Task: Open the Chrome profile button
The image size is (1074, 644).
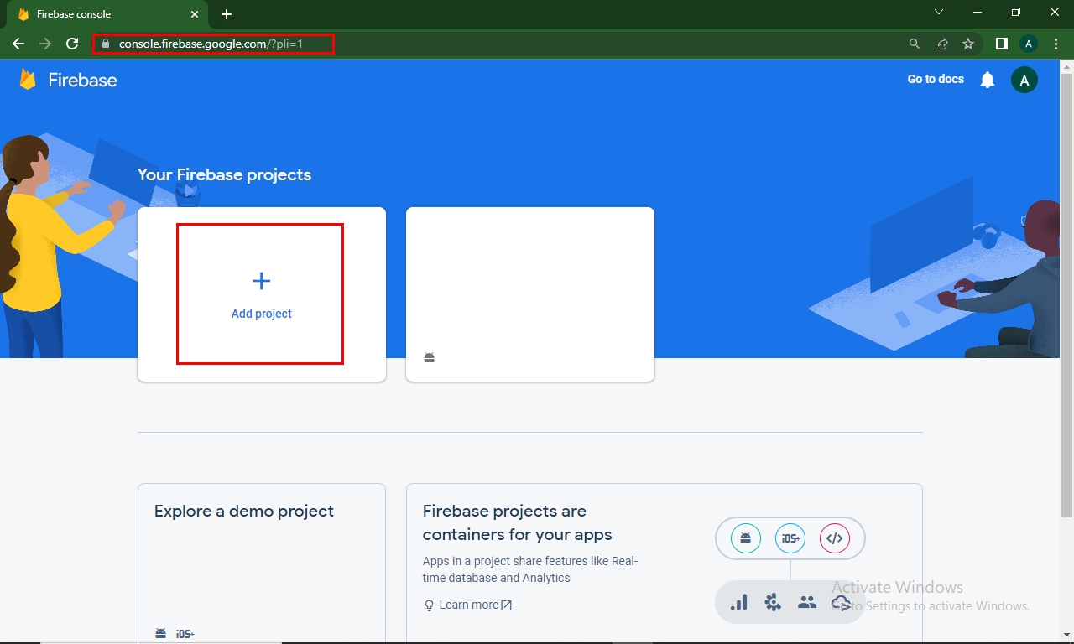Action: point(1029,44)
